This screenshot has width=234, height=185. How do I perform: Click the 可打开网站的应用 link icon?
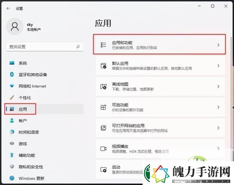point(103,128)
